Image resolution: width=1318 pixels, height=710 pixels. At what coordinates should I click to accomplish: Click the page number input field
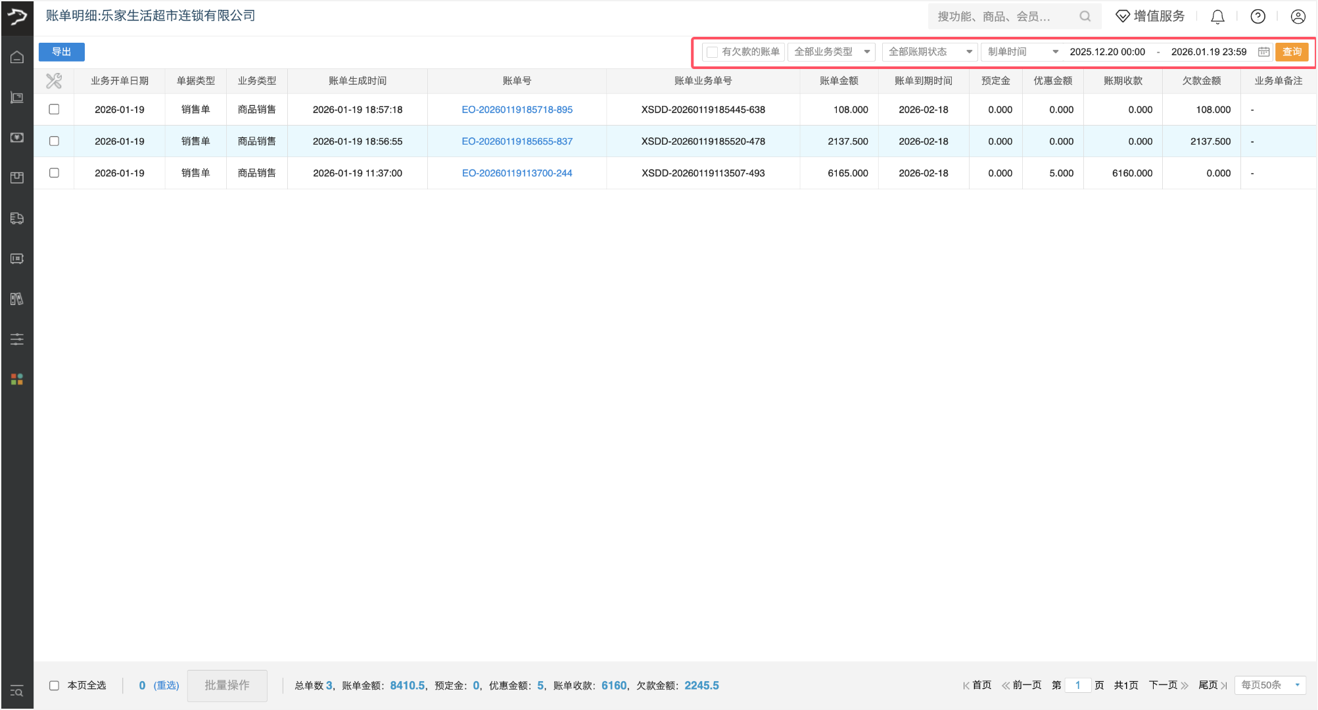coord(1077,685)
